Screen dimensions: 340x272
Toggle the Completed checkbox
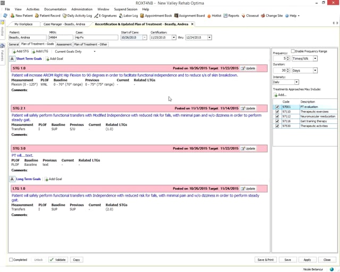tap(11, 260)
